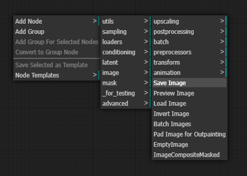Open the animation submenu arrow

coord(222,72)
